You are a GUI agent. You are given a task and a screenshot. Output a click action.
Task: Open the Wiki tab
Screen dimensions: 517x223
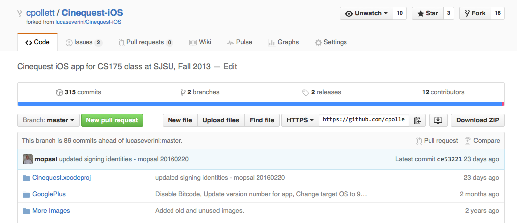coord(200,42)
